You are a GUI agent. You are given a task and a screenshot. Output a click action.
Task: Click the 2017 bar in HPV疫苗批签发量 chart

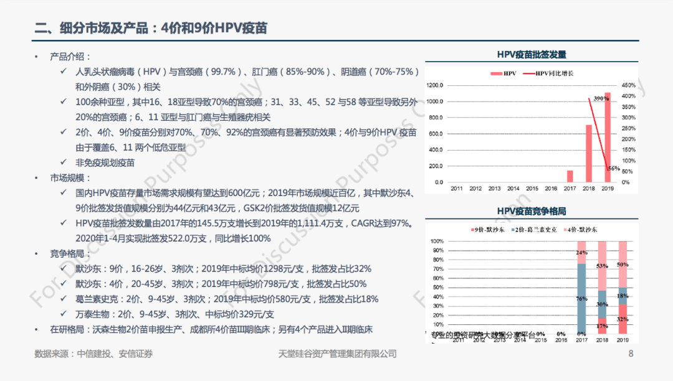pos(570,176)
